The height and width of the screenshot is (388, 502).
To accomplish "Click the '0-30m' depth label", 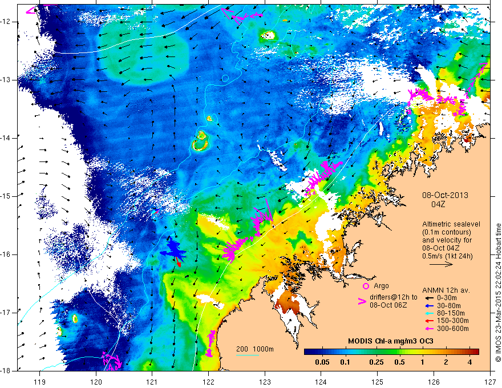I will coord(447,298).
